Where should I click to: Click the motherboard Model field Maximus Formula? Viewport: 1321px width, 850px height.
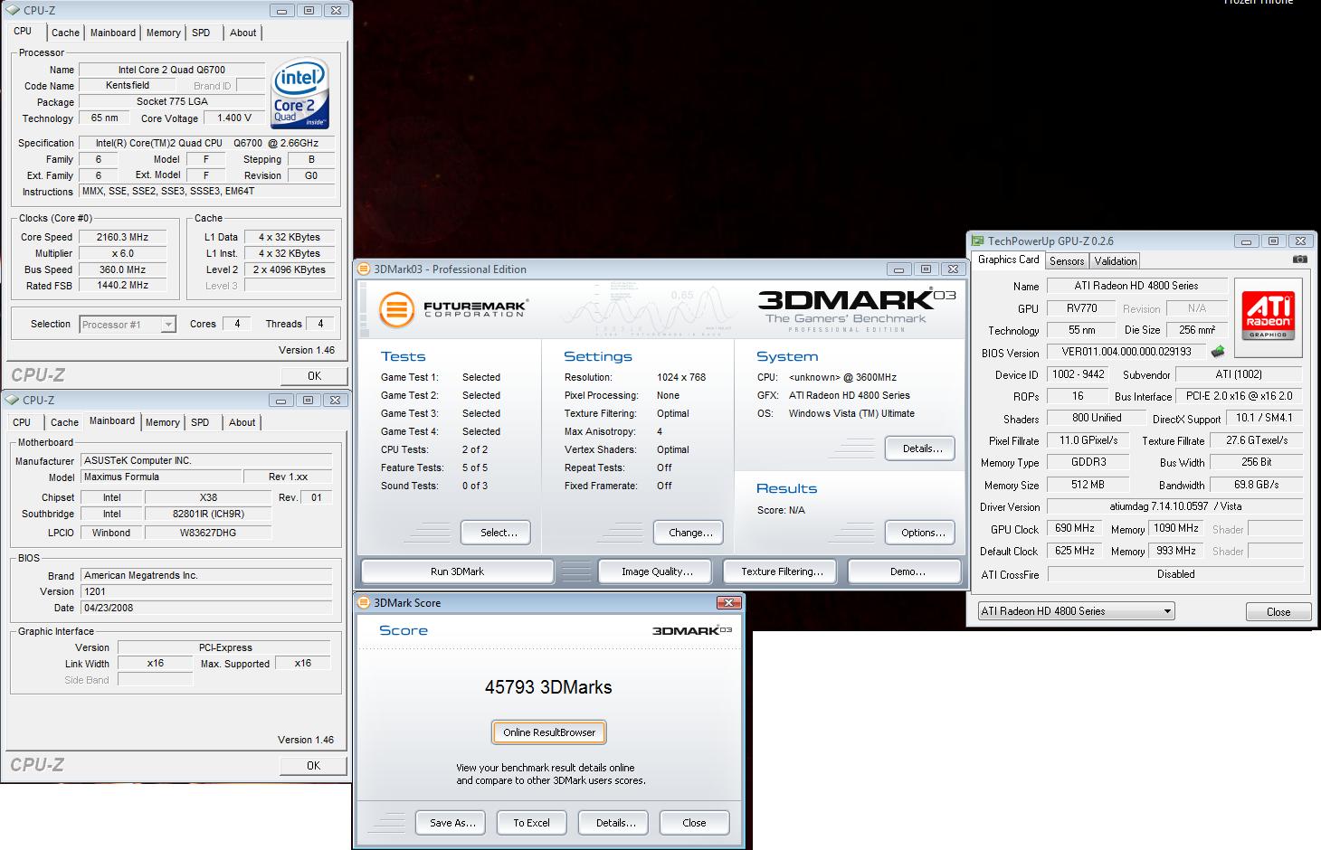[x=162, y=477]
